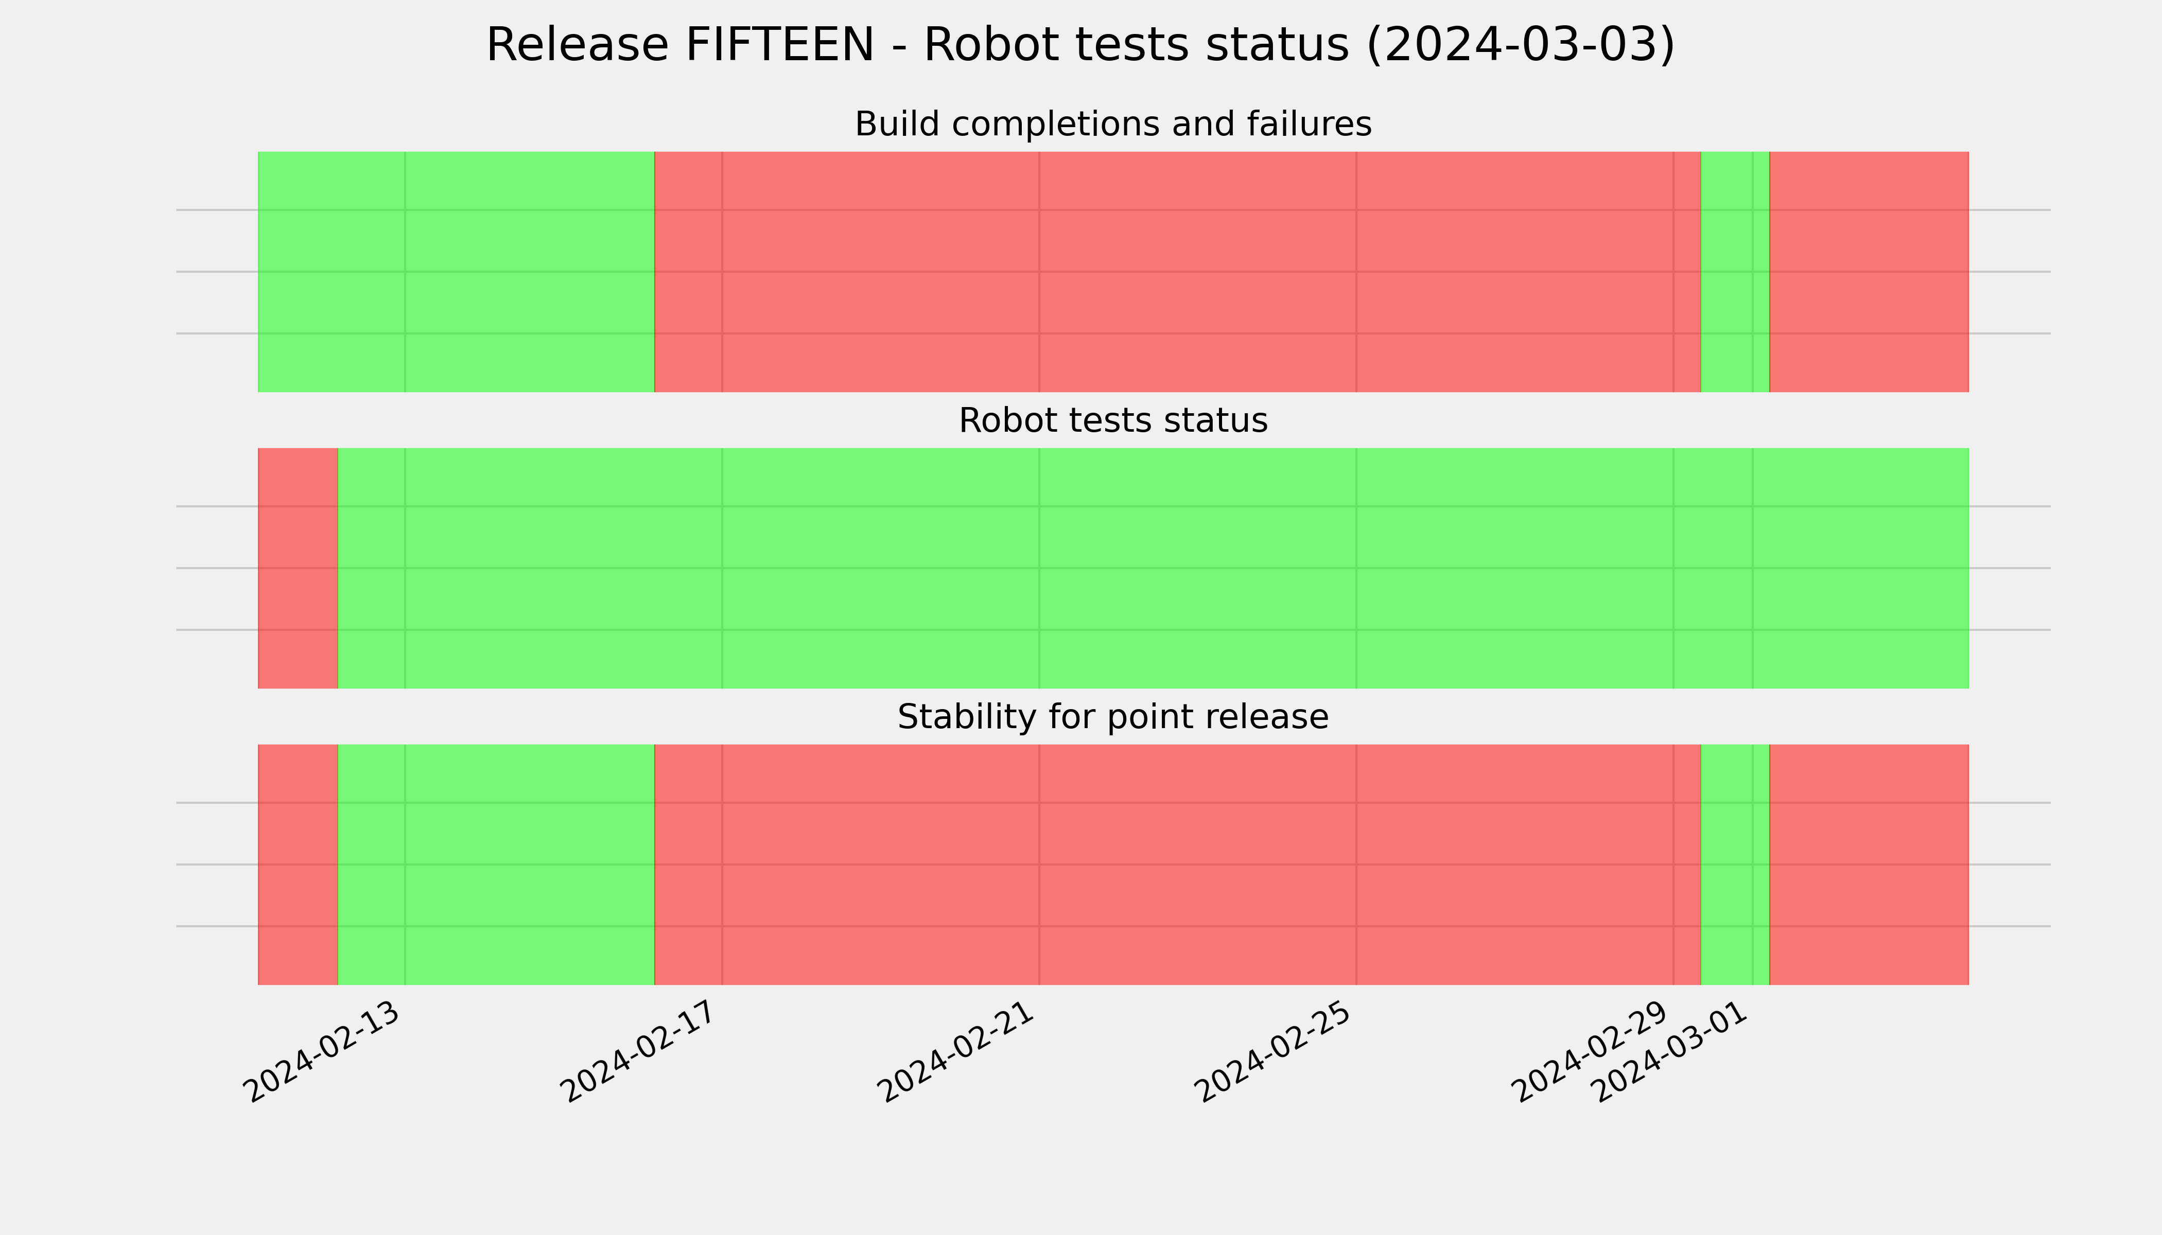This screenshot has width=2162, height=1235.
Task: Click the initial red band in Stability chart
Action: pos(298,864)
